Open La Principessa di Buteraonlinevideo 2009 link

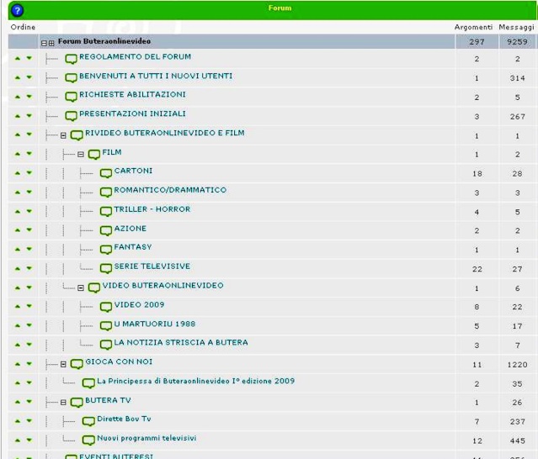pos(196,381)
